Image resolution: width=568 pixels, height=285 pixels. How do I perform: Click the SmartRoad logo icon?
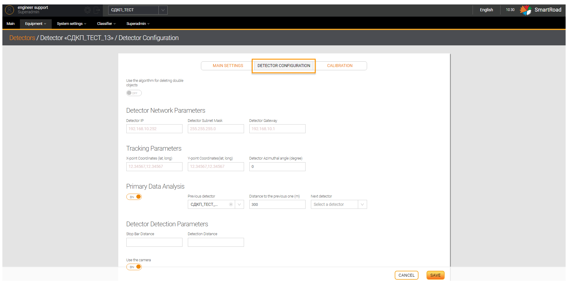tap(525, 10)
